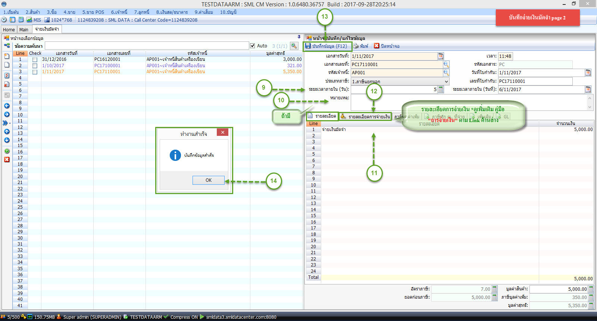Click the เวลา time field showing 11:48
Viewport: 597px width, 321px height.
[505, 56]
